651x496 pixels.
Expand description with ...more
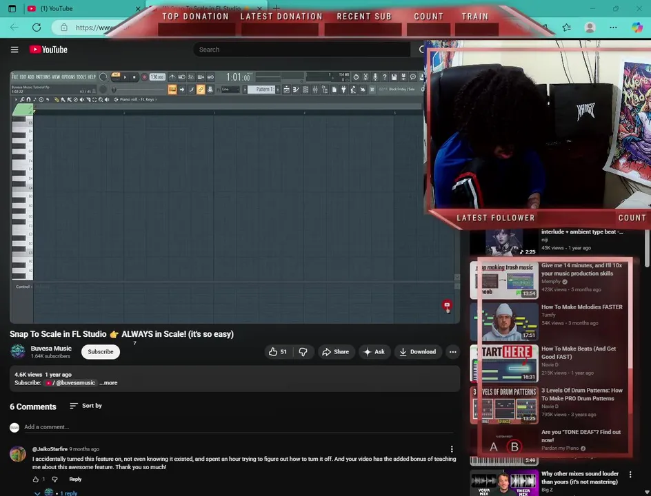click(x=108, y=383)
